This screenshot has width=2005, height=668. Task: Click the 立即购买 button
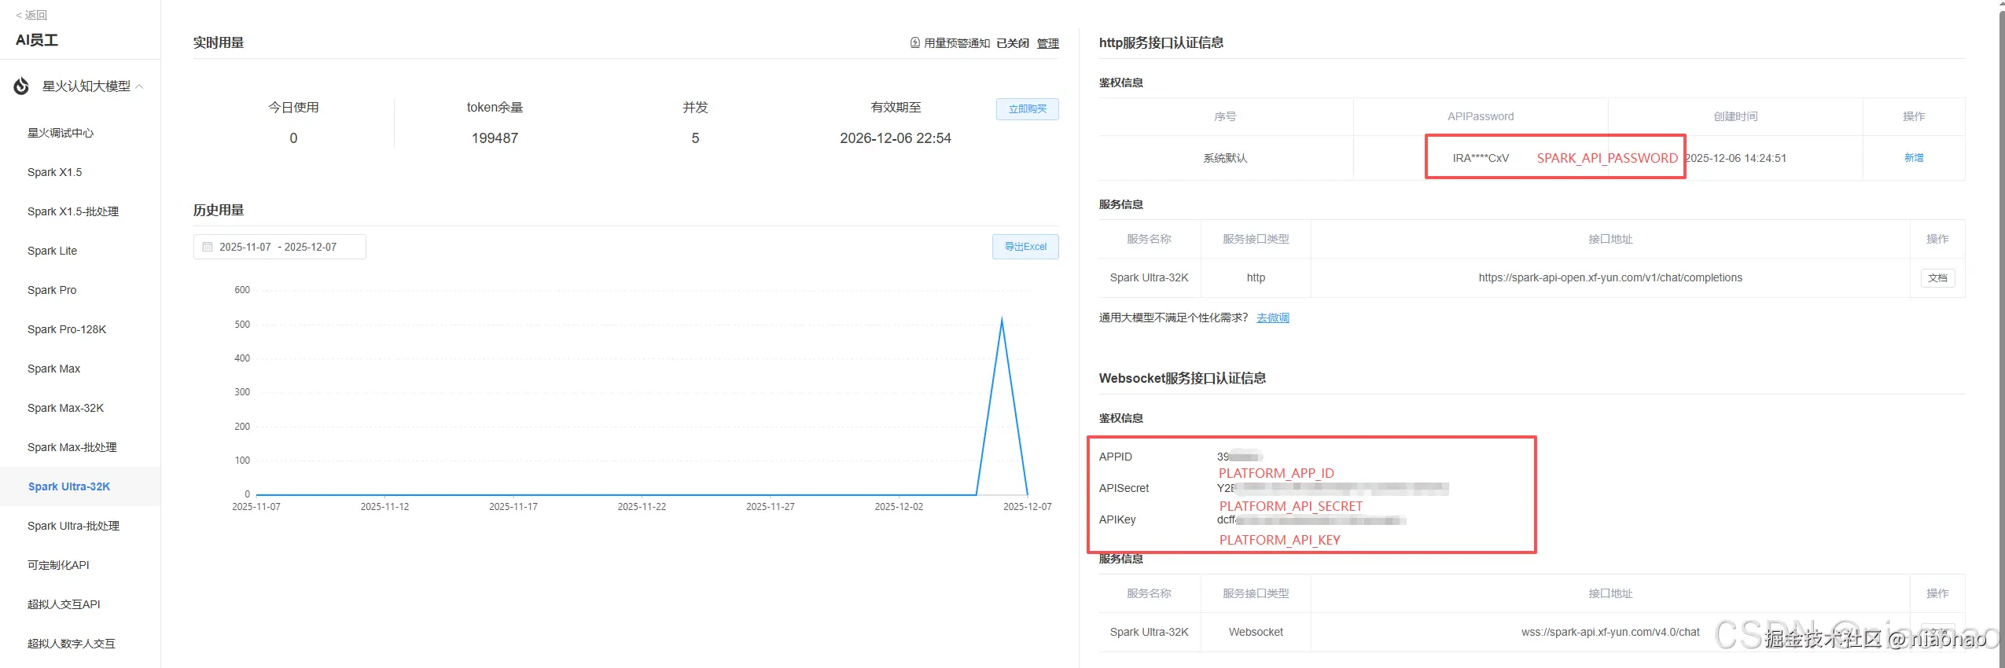(x=1027, y=109)
